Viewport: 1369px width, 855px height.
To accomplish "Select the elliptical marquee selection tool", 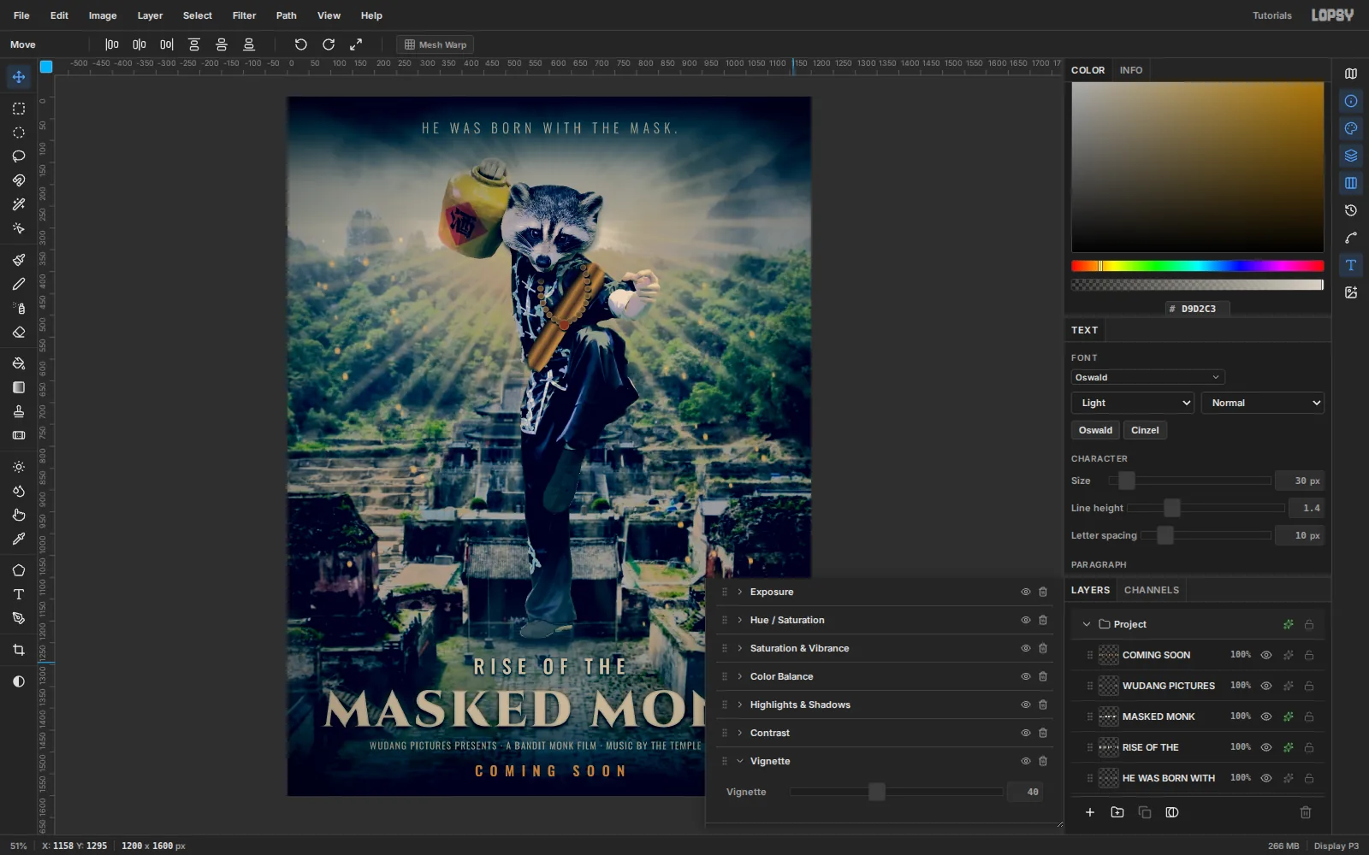I will click(x=18, y=133).
